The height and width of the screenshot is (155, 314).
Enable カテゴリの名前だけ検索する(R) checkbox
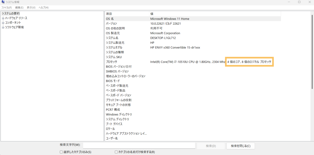(x=116, y=152)
